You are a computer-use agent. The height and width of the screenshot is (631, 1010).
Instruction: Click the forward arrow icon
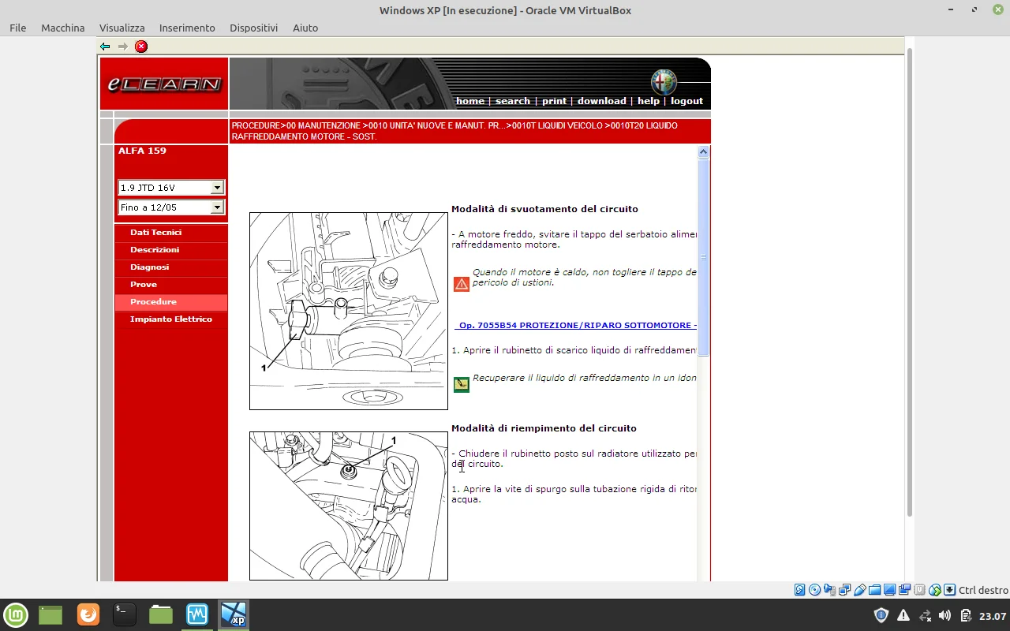click(123, 47)
